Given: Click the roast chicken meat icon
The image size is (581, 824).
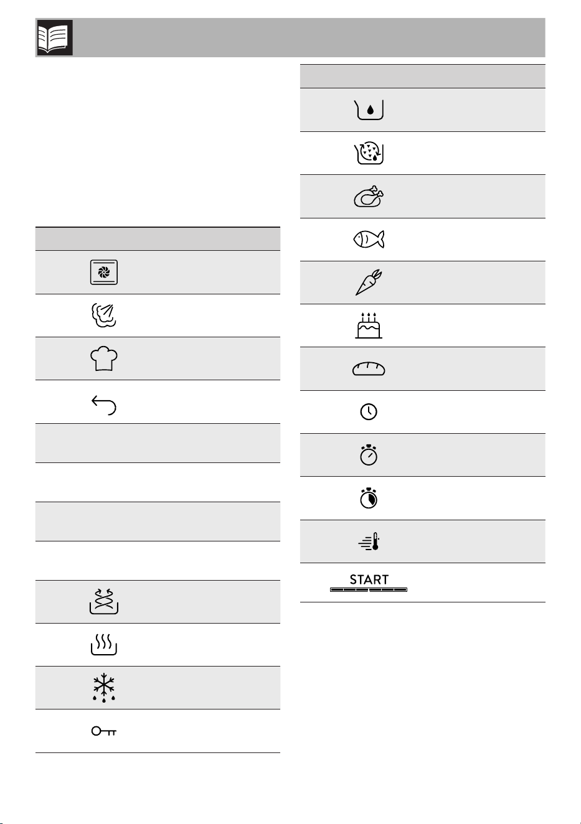Looking at the screenshot, I should (x=369, y=196).
